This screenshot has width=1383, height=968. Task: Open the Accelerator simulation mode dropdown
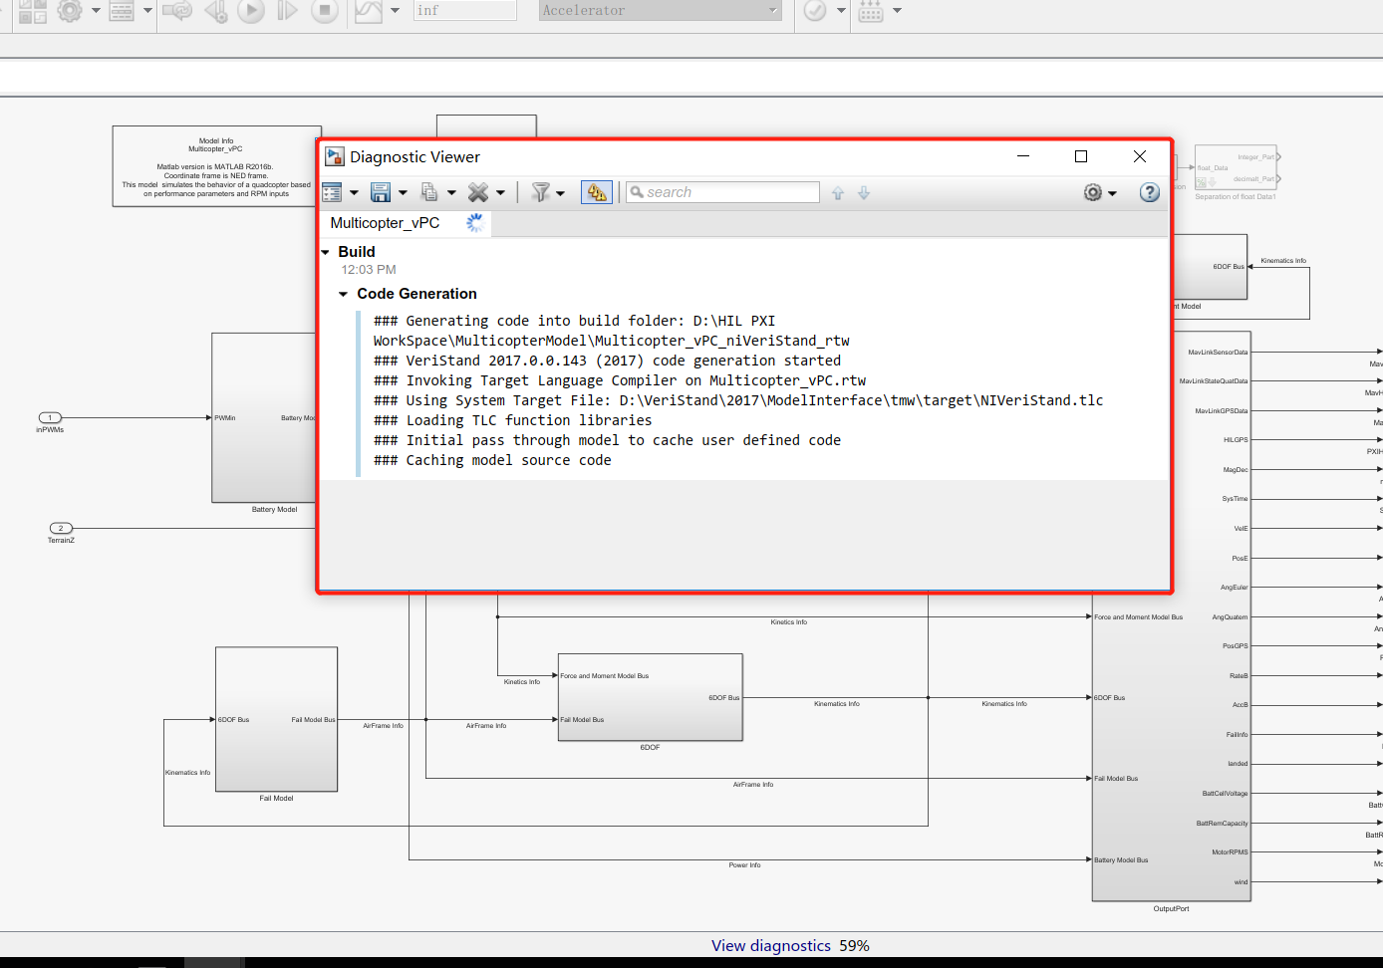[660, 11]
